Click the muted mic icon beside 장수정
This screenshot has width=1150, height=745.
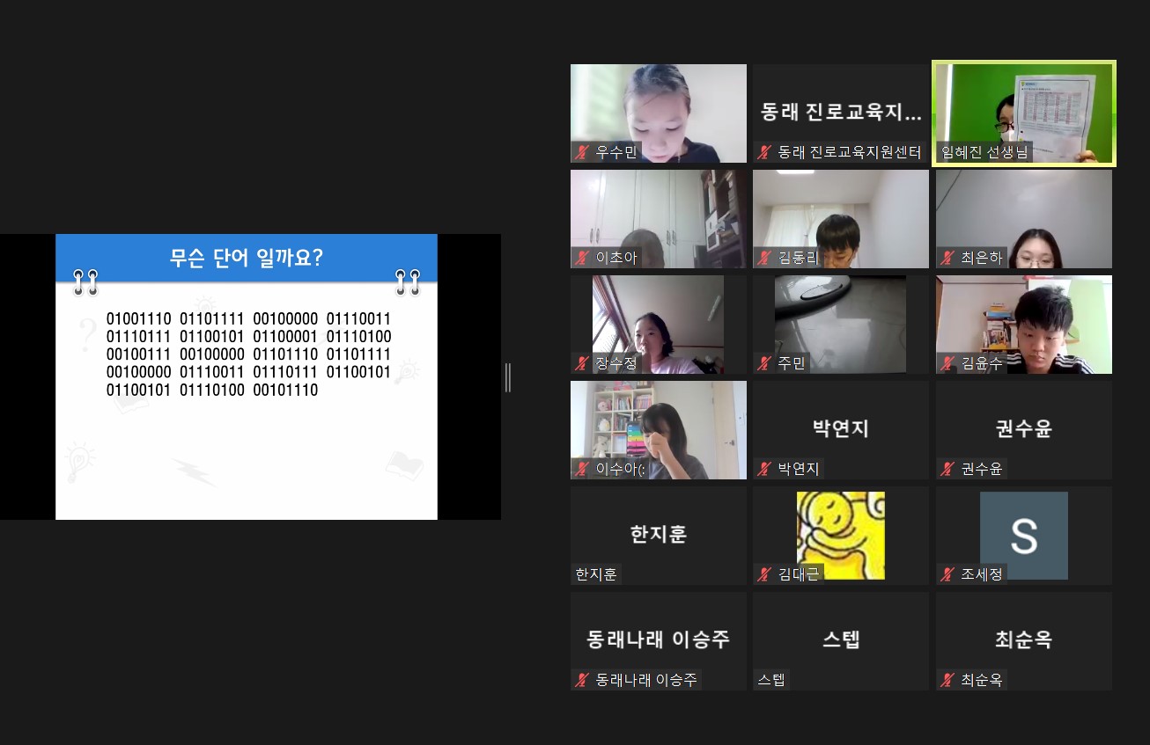tap(582, 363)
